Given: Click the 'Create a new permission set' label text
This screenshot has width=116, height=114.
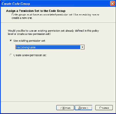Looking at the screenshot, I should (x=30, y=55).
